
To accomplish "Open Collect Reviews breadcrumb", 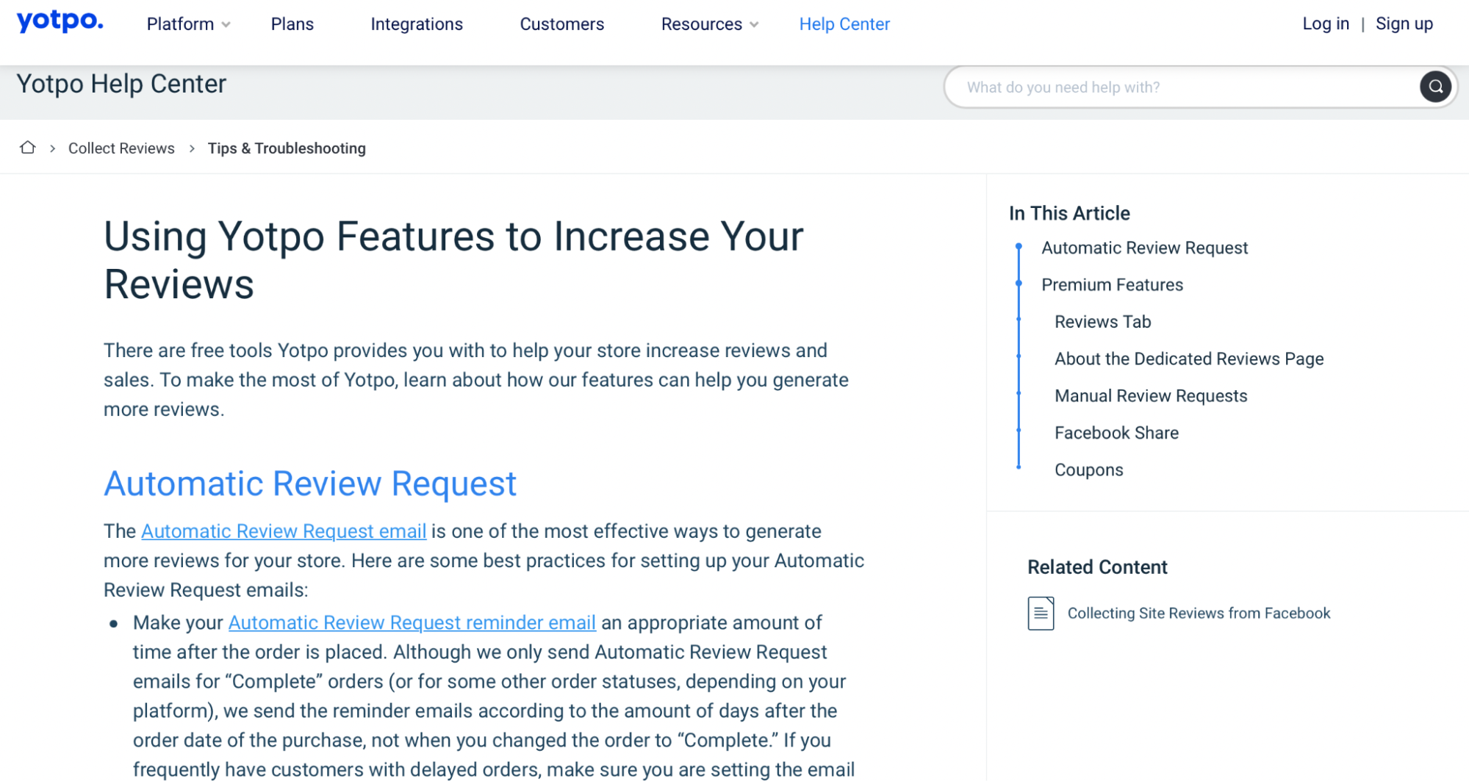I will click(x=121, y=148).
